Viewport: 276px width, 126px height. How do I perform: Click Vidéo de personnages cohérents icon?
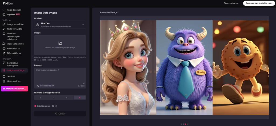[x=4, y=34]
